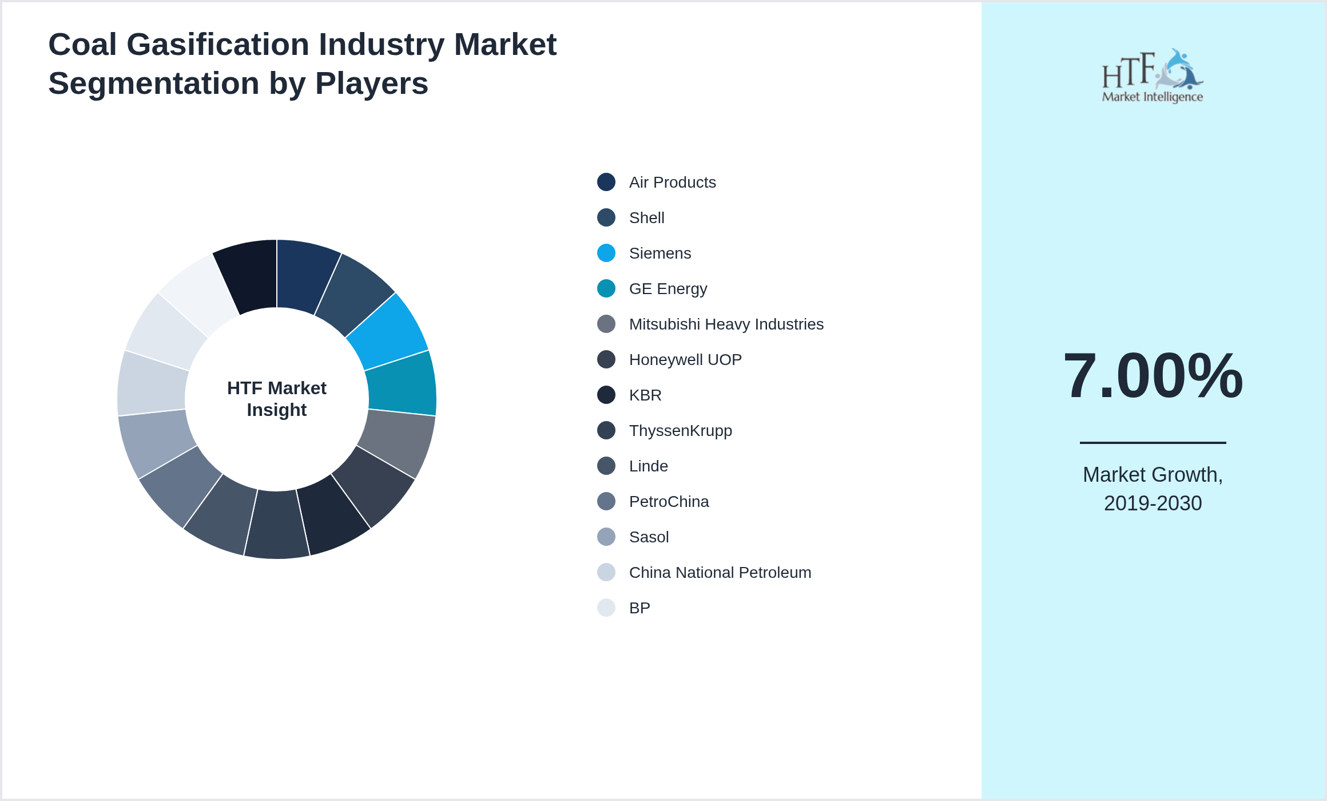Click the Shell legend marker
1327x801 pixels.
[606, 217]
